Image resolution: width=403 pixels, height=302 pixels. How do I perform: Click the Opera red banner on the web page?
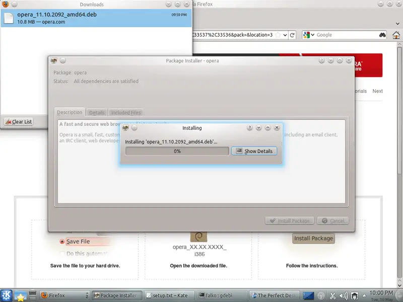369,65
